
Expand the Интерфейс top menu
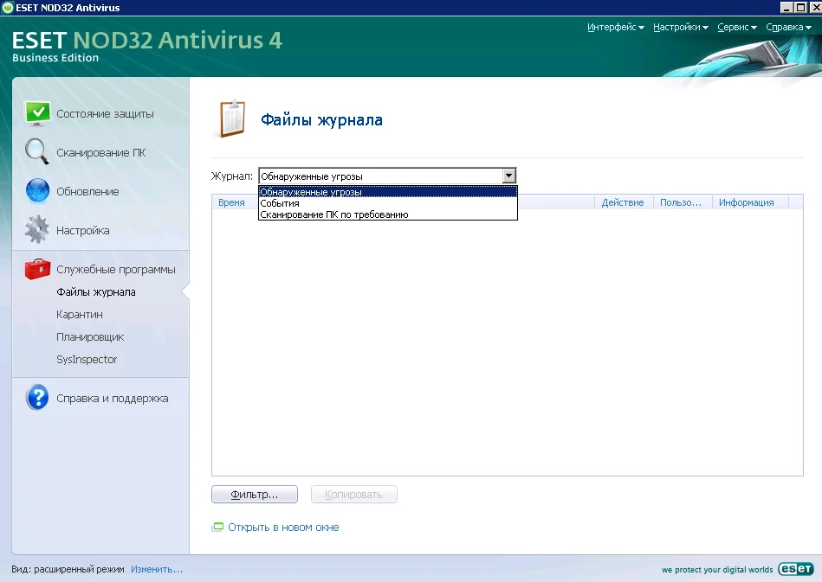tap(616, 27)
